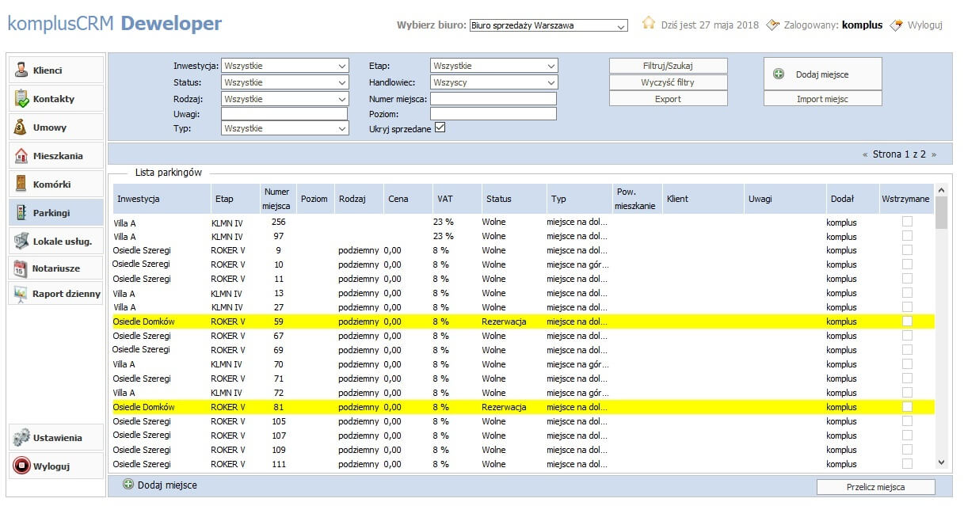This screenshot has height=506, width=964.
Task: Check Wstrzymane for place number 9
Action: (907, 250)
